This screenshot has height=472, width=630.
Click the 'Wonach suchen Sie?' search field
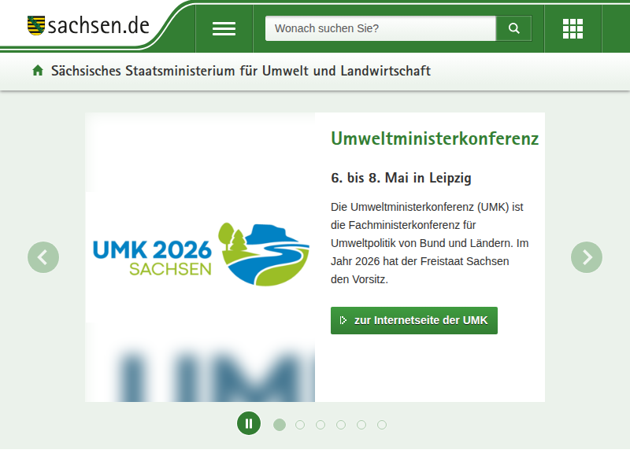click(380, 28)
